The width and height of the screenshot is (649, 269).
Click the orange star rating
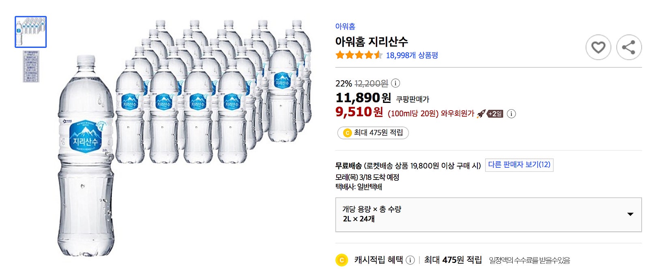(359, 55)
